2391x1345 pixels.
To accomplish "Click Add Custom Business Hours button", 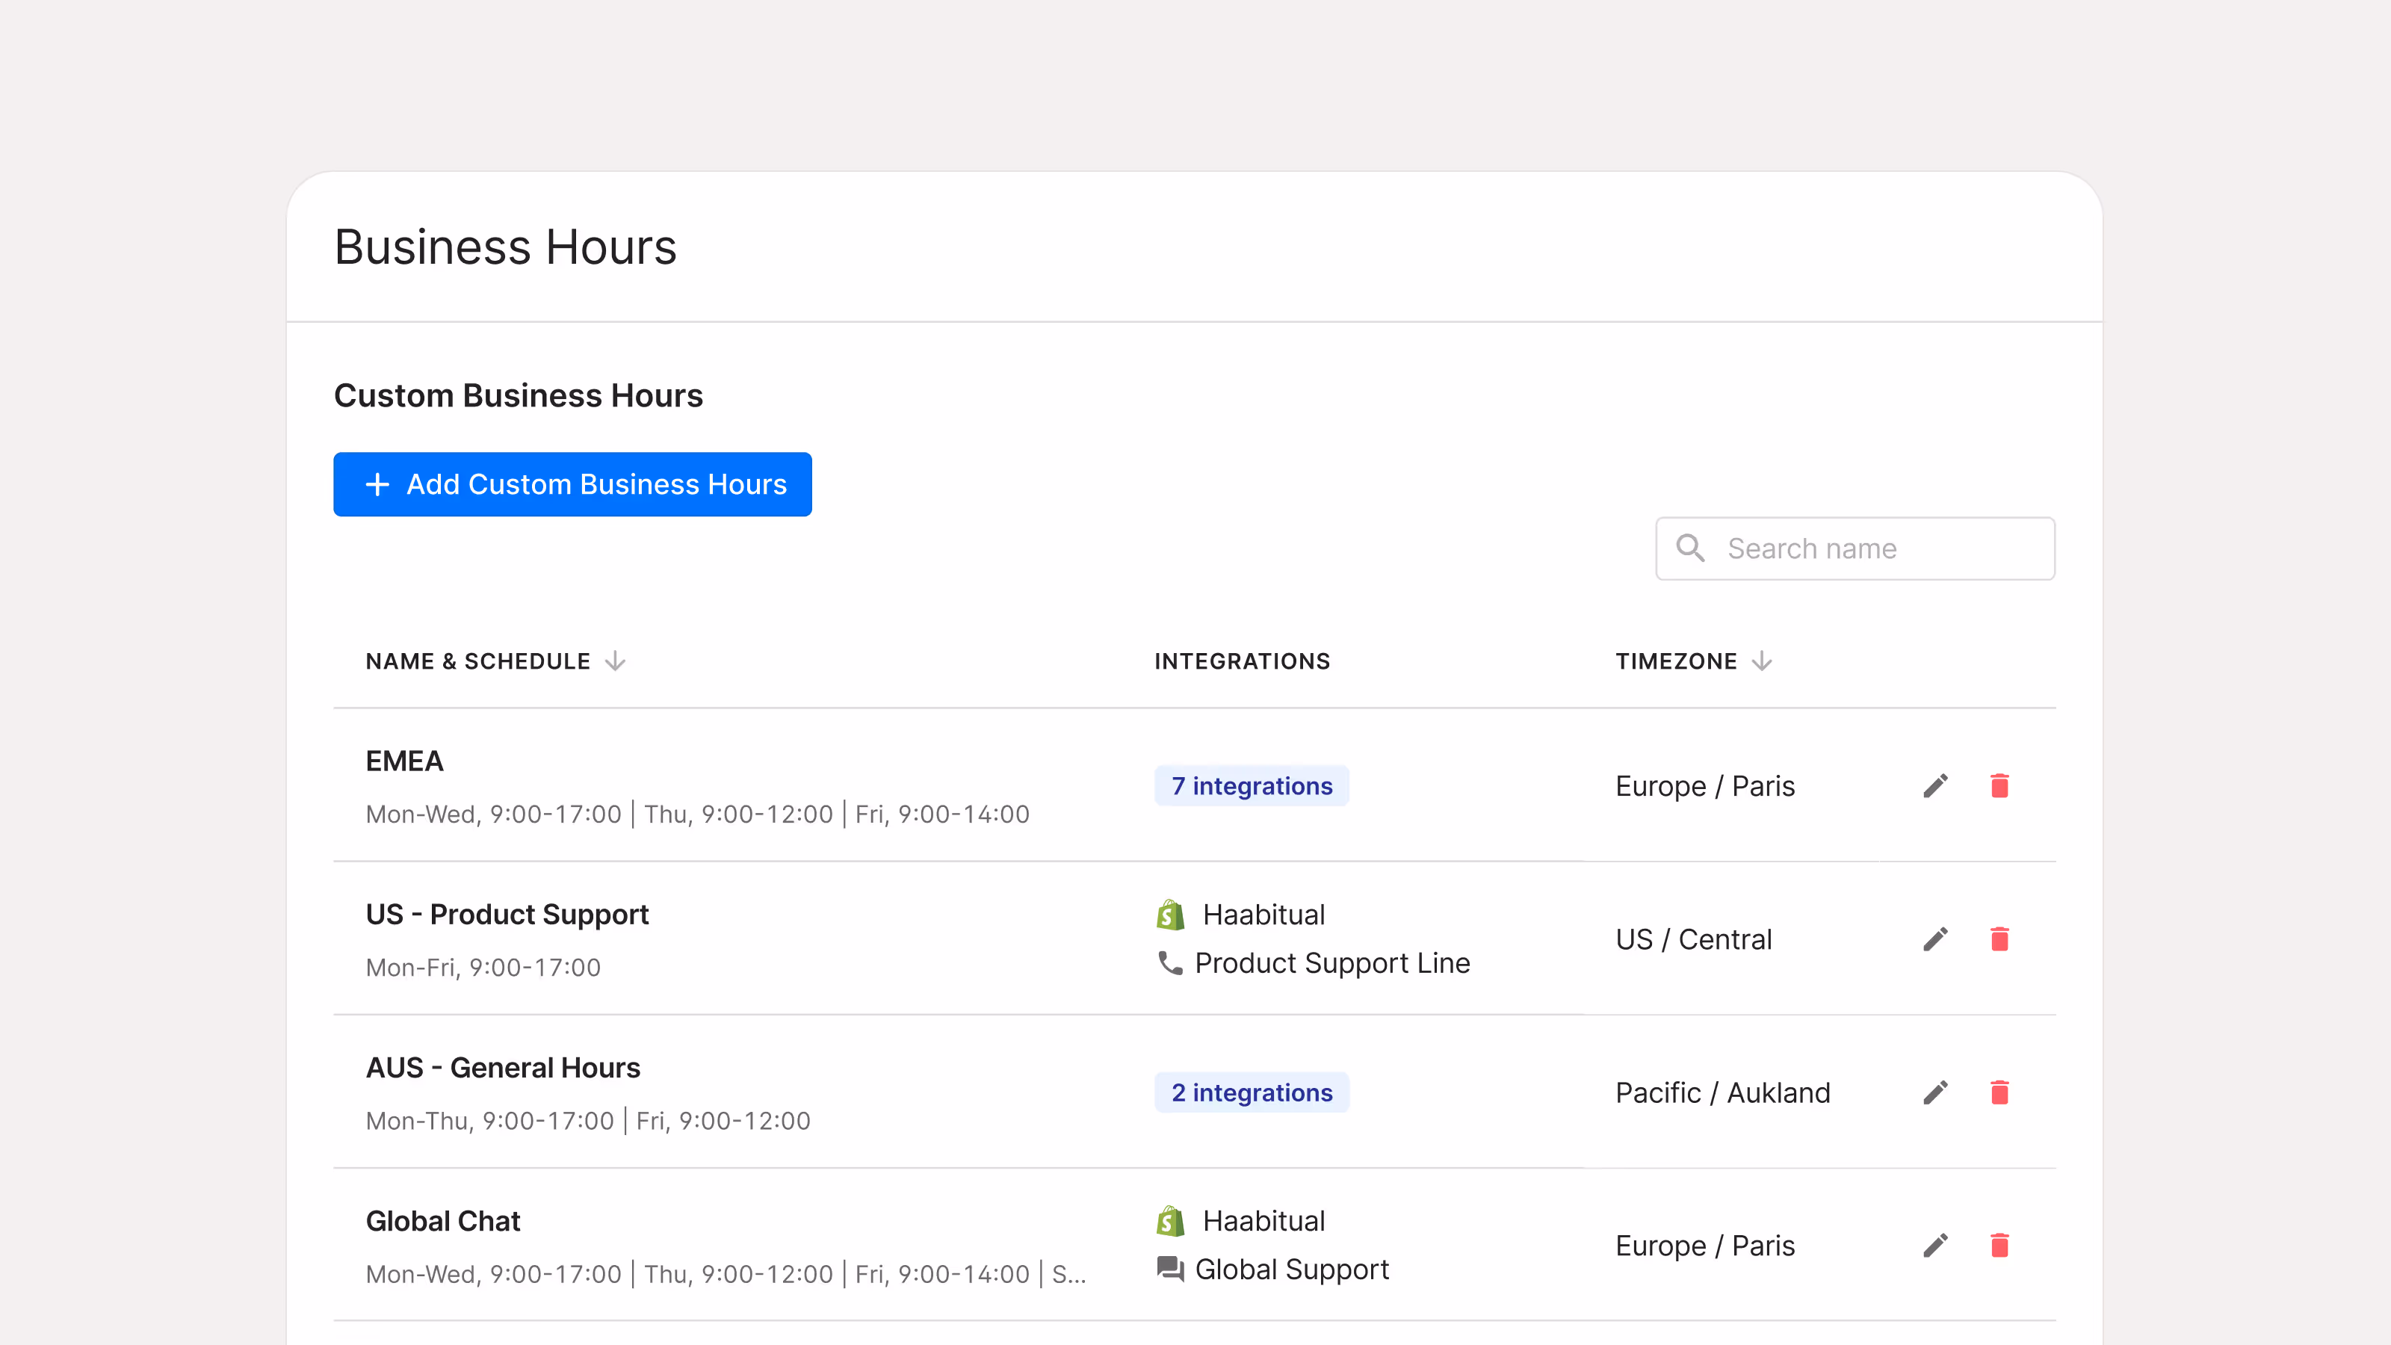I will (572, 484).
